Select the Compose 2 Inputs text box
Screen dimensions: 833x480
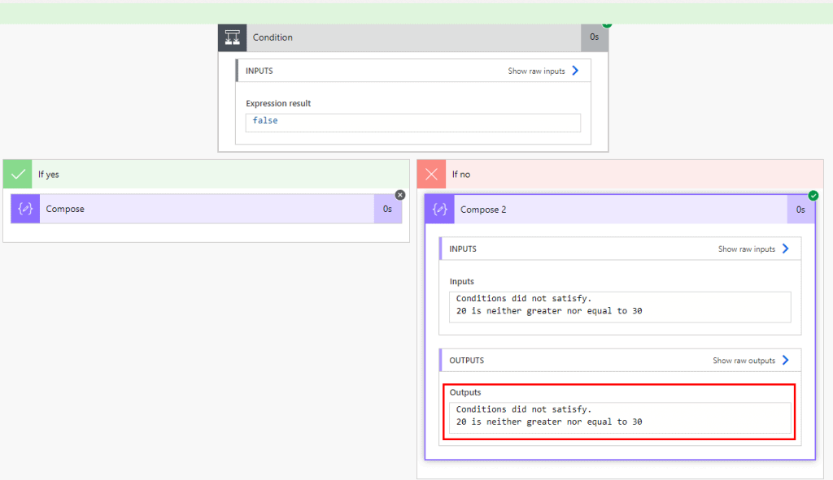(x=620, y=307)
